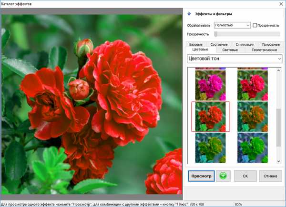Select the yellow-green flowers hue thumbnail
The width and height of the screenshot is (286, 207).
(x=210, y=148)
